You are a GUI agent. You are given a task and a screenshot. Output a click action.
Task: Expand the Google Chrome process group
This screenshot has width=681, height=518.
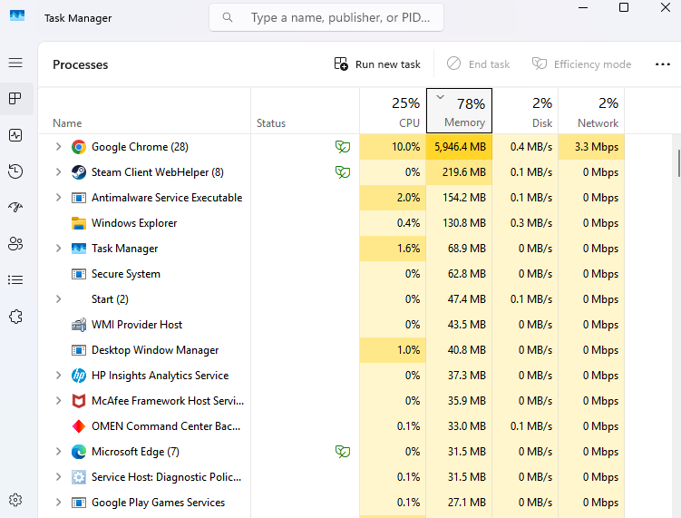59,147
